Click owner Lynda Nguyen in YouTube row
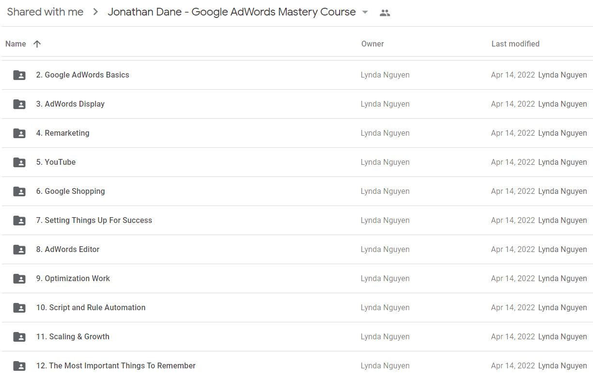The image size is (593, 380). tap(385, 162)
